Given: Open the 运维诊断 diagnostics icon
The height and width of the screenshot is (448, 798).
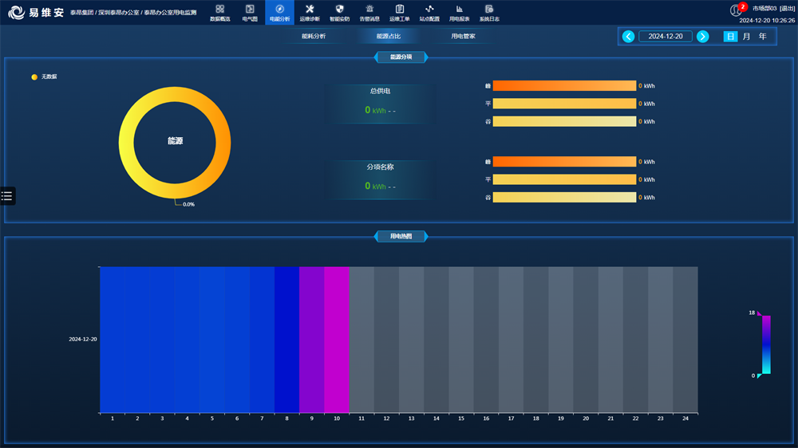Looking at the screenshot, I should (x=310, y=13).
